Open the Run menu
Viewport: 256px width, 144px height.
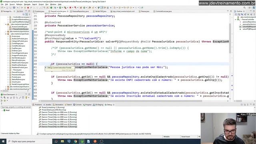coord(47,4)
